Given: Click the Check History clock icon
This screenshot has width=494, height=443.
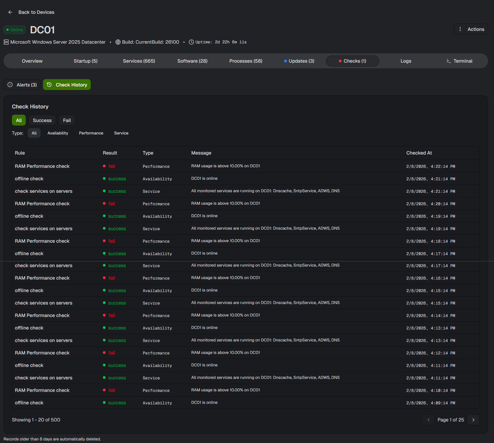Looking at the screenshot, I should coord(49,85).
